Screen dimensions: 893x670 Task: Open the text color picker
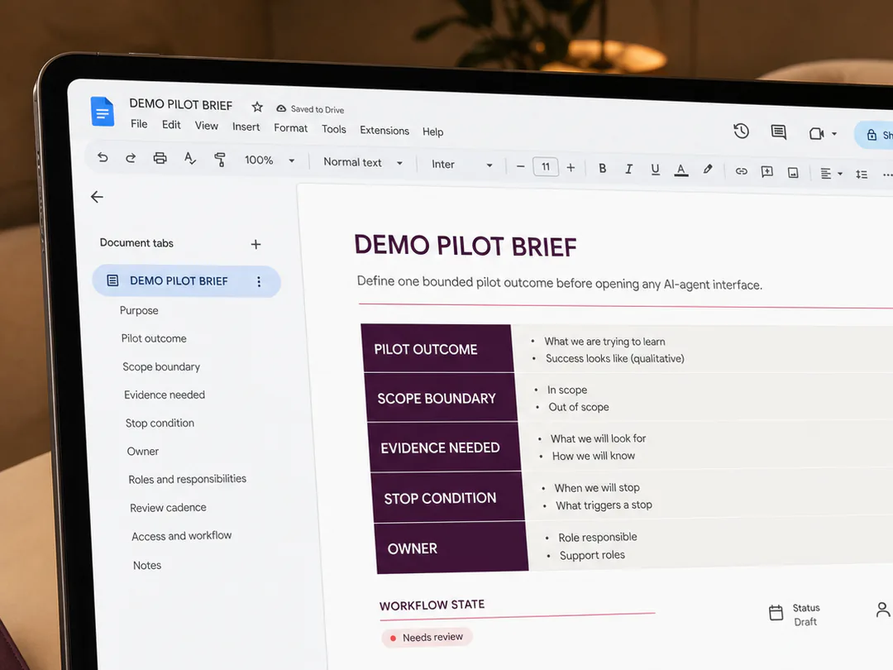click(681, 170)
